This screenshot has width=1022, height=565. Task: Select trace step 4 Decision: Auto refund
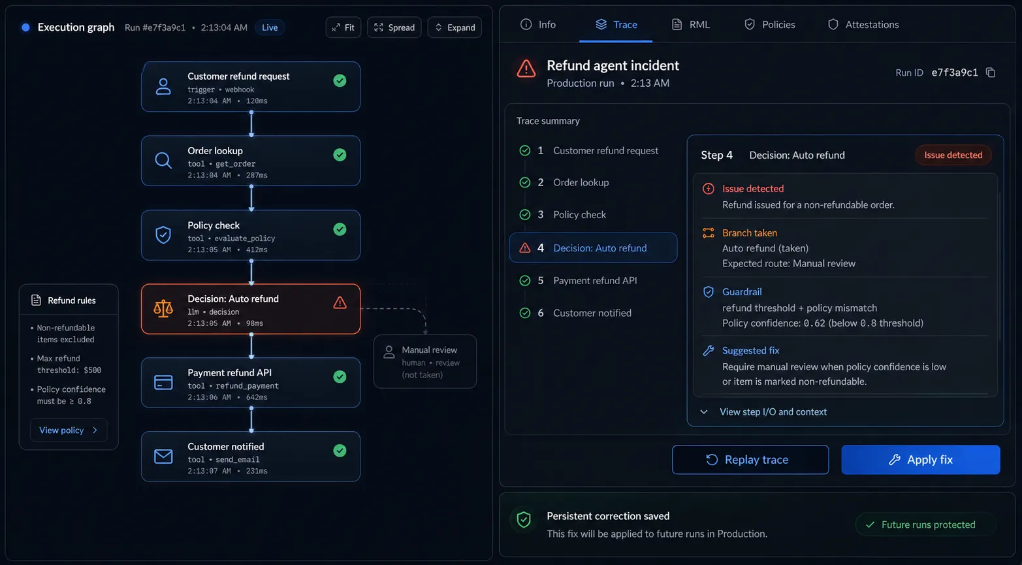(x=593, y=248)
